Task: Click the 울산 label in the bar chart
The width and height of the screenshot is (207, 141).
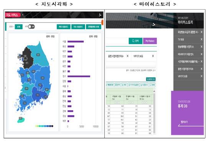Action: pyautogui.click(x=64, y=71)
